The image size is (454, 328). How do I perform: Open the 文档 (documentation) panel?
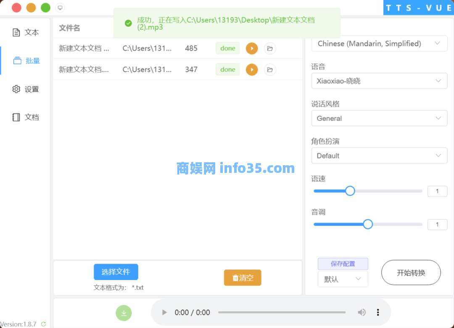26,117
